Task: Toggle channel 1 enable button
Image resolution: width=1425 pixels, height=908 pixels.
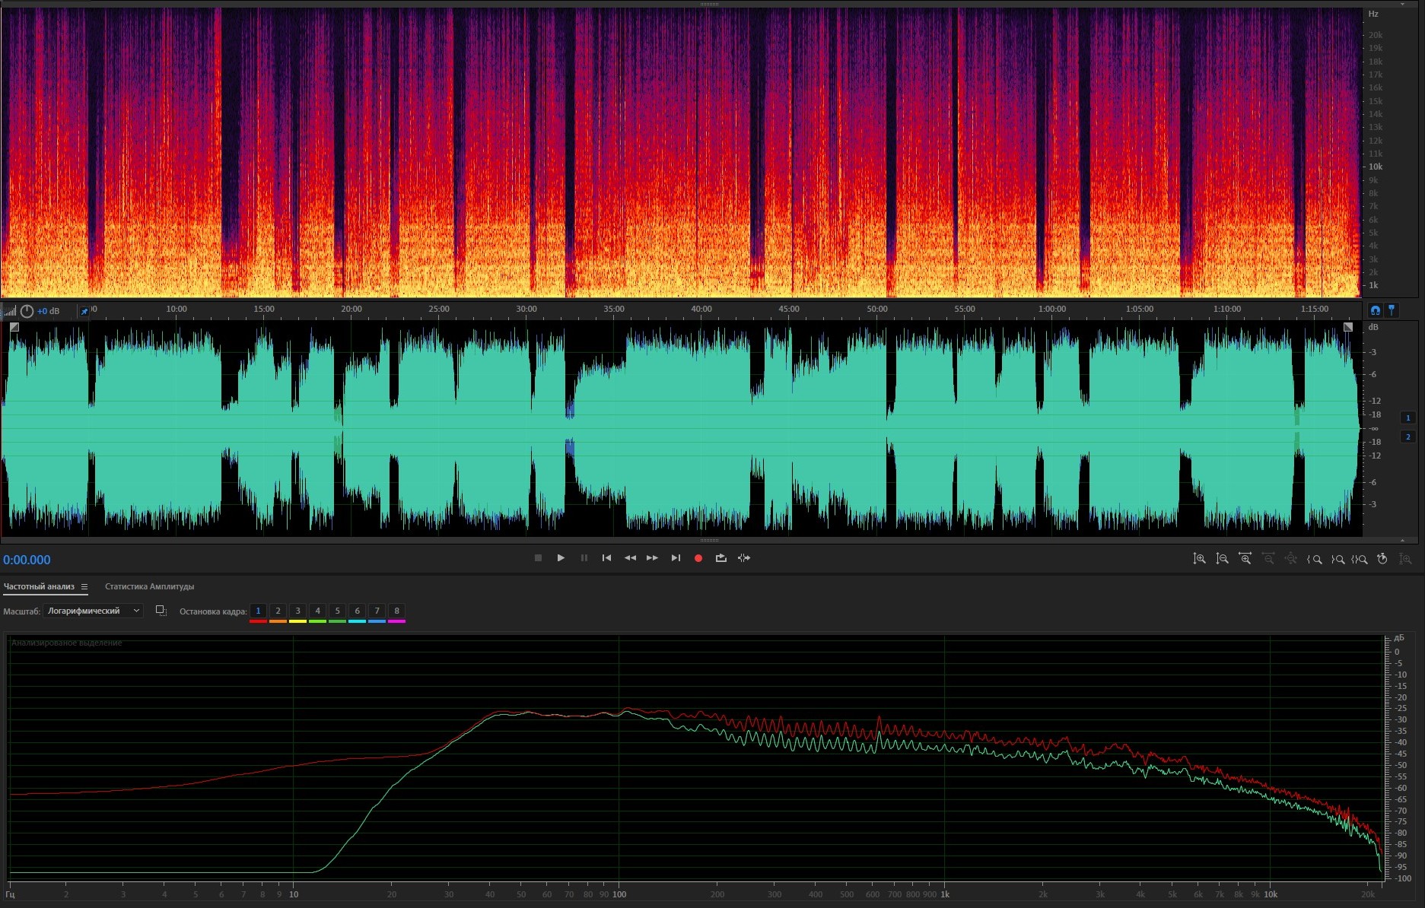Action: (1408, 417)
